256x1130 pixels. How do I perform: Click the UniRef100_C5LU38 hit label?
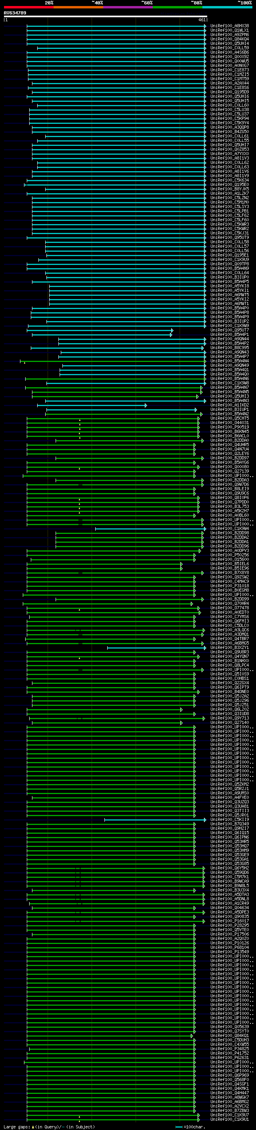(x=230, y=110)
